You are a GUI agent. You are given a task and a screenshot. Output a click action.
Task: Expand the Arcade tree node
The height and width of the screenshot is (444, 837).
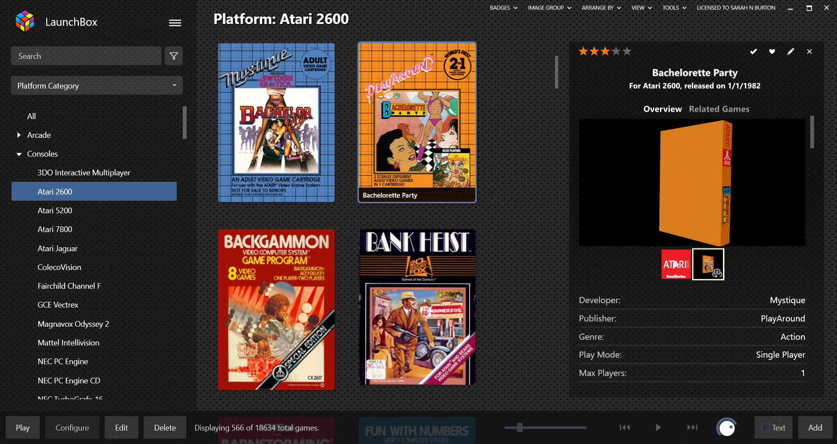coord(19,135)
